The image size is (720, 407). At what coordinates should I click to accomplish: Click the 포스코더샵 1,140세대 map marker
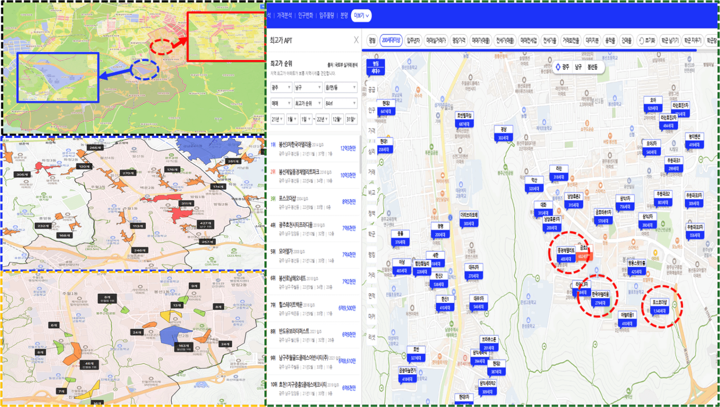pyautogui.click(x=660, y=307)
